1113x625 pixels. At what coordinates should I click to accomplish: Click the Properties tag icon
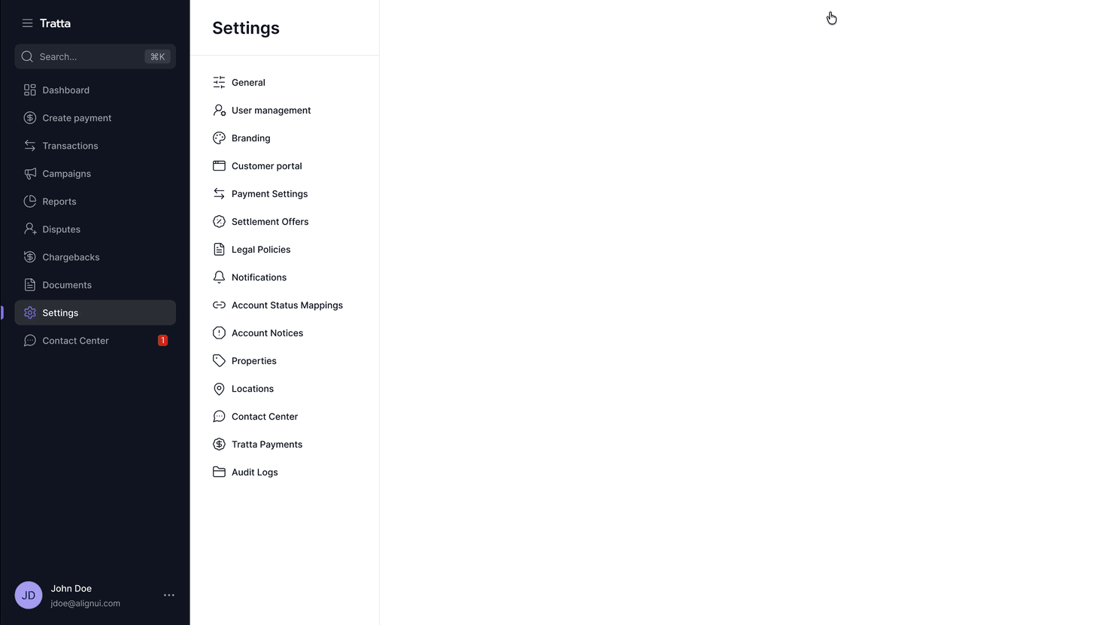tap(219, 361)
